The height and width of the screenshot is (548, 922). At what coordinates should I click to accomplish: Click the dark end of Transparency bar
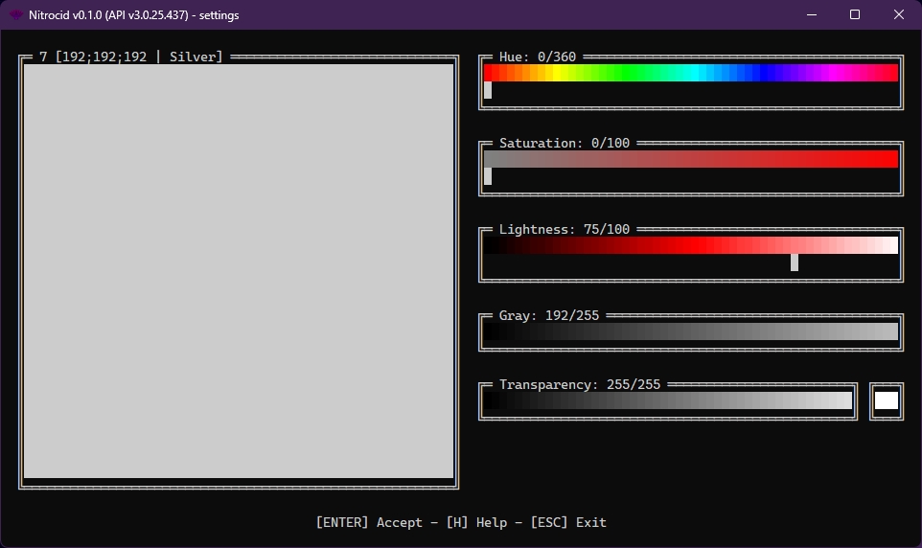(491, 400)
